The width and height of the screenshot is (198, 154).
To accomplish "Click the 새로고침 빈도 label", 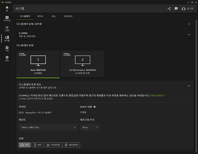I will (87, 120).
